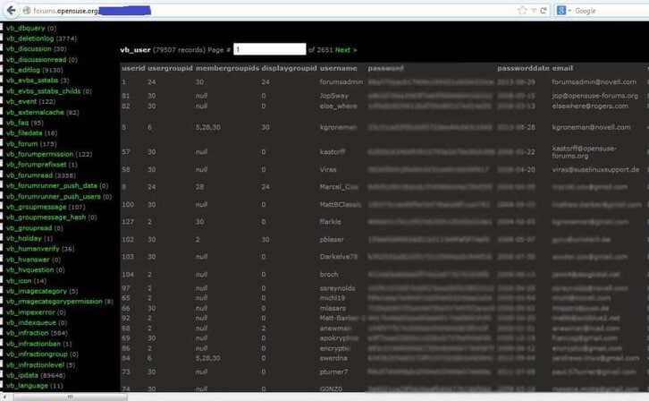Image resolution: width=649 pixels, height=401 pixels.
Task: Expand the search engine selector arrow
Action: click(x=569, y=11)
